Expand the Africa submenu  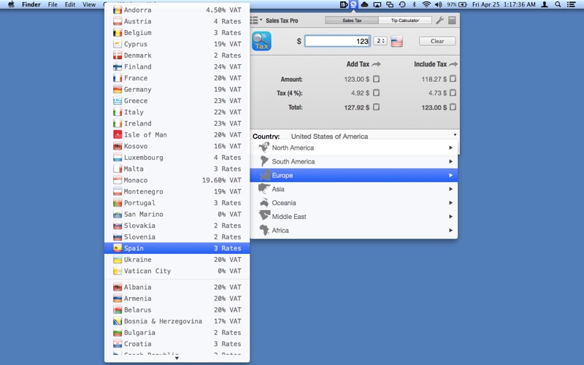click(x=353, y=231)
